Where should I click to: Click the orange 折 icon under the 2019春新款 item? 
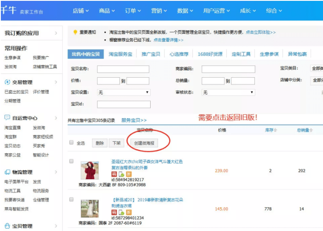click(129, 212)
